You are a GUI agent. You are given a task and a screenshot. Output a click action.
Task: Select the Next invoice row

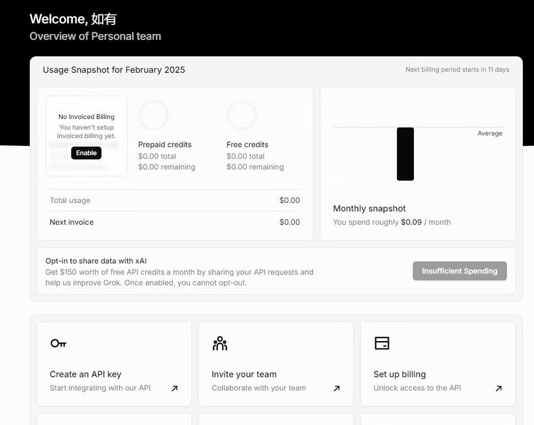click(175, 222)
